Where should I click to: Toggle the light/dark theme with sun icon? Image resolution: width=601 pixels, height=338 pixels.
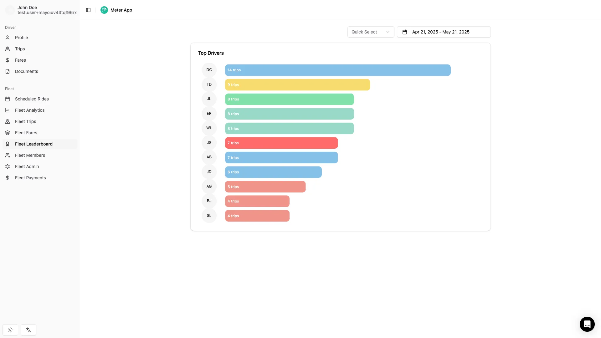click(x=10, y=330)
